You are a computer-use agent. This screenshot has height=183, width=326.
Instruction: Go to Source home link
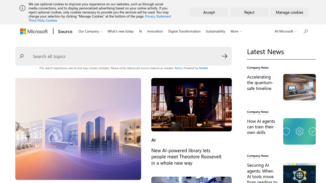click(x=65, y=31)
